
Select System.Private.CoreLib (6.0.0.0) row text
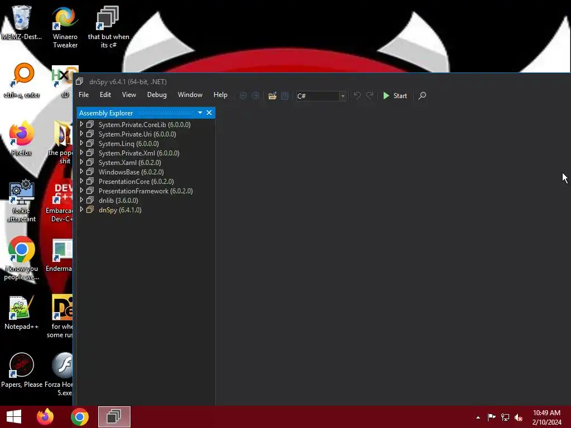click(144, 124)
